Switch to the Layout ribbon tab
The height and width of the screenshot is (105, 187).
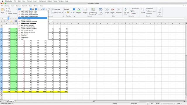(18, 6)
